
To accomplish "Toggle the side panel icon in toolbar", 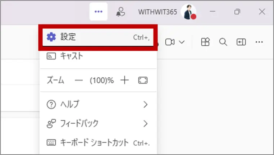I will coord(241,42).
